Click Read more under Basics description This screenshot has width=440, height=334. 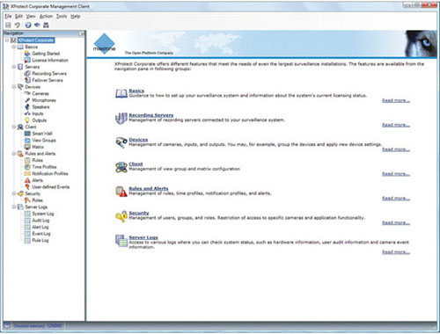(x=396, y=100)
